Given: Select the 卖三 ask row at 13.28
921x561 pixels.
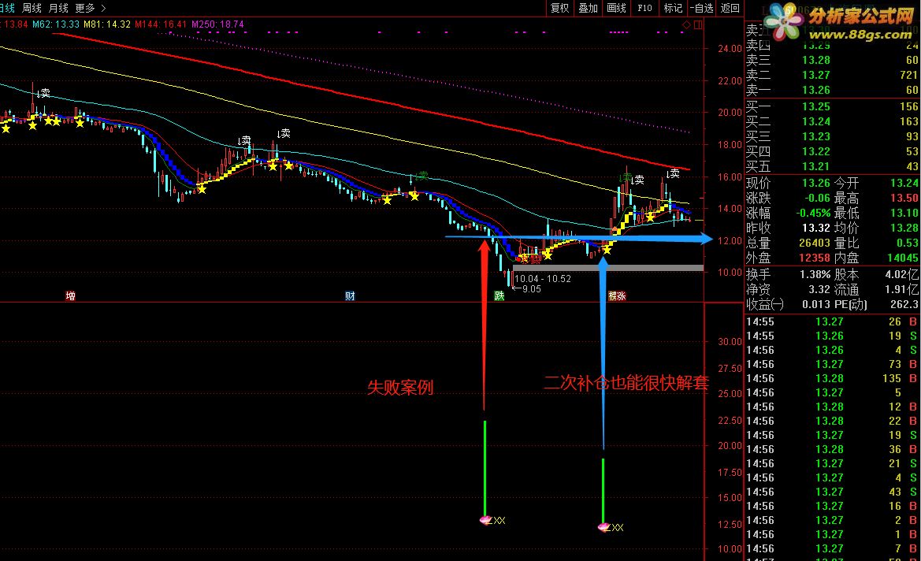Looking at the screenshot, I should [x=832, y=60].
